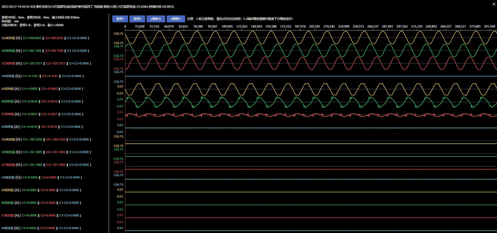This screenshot has width=497, height=233.
Task: Click the 2022-04-27 event description header
Action: (x=88, y=7)
